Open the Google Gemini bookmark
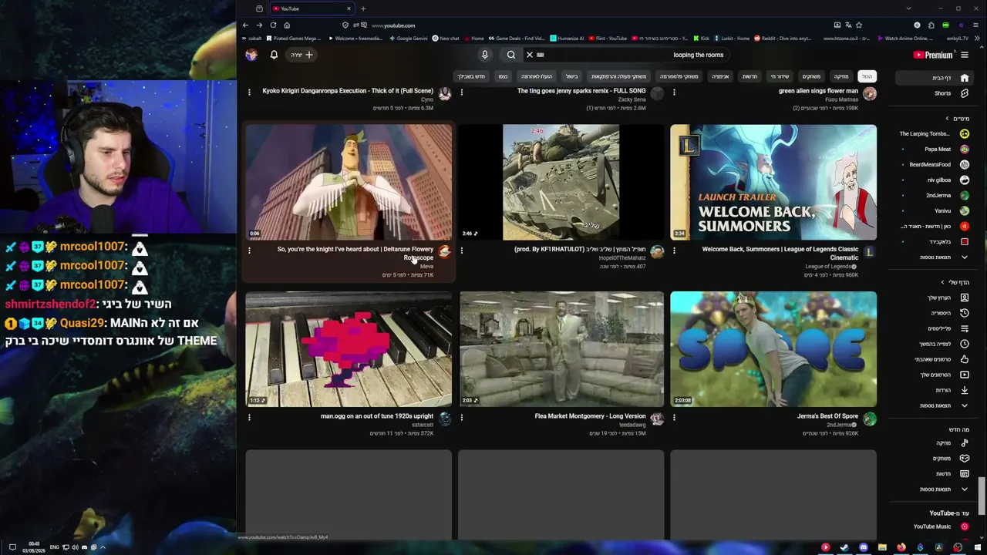987x555 pixels. [409, 38]
